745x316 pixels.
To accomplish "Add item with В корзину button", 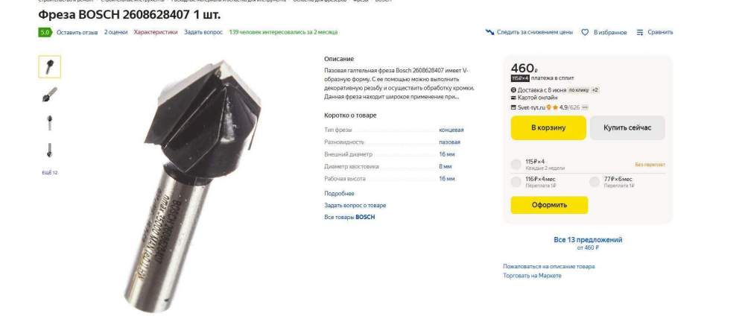I will (x=548, y=128).
